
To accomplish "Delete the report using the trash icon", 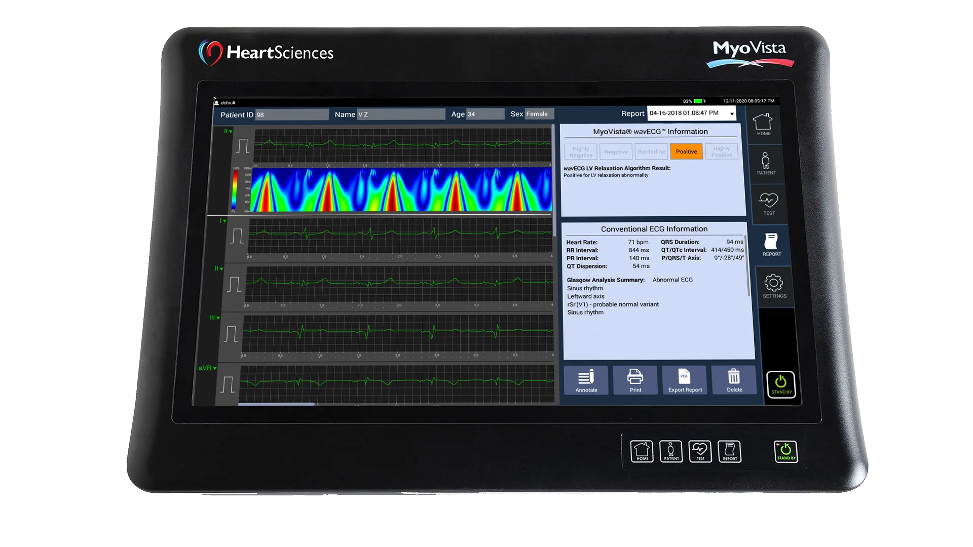I will pos(734,380).
